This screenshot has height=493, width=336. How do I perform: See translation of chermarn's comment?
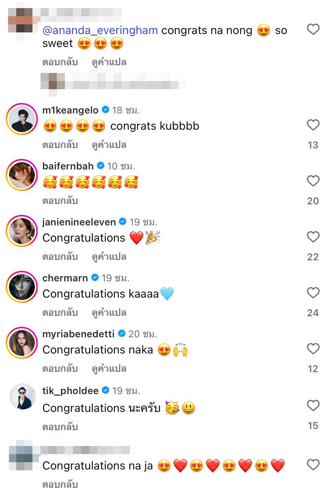tap(109, 313)
